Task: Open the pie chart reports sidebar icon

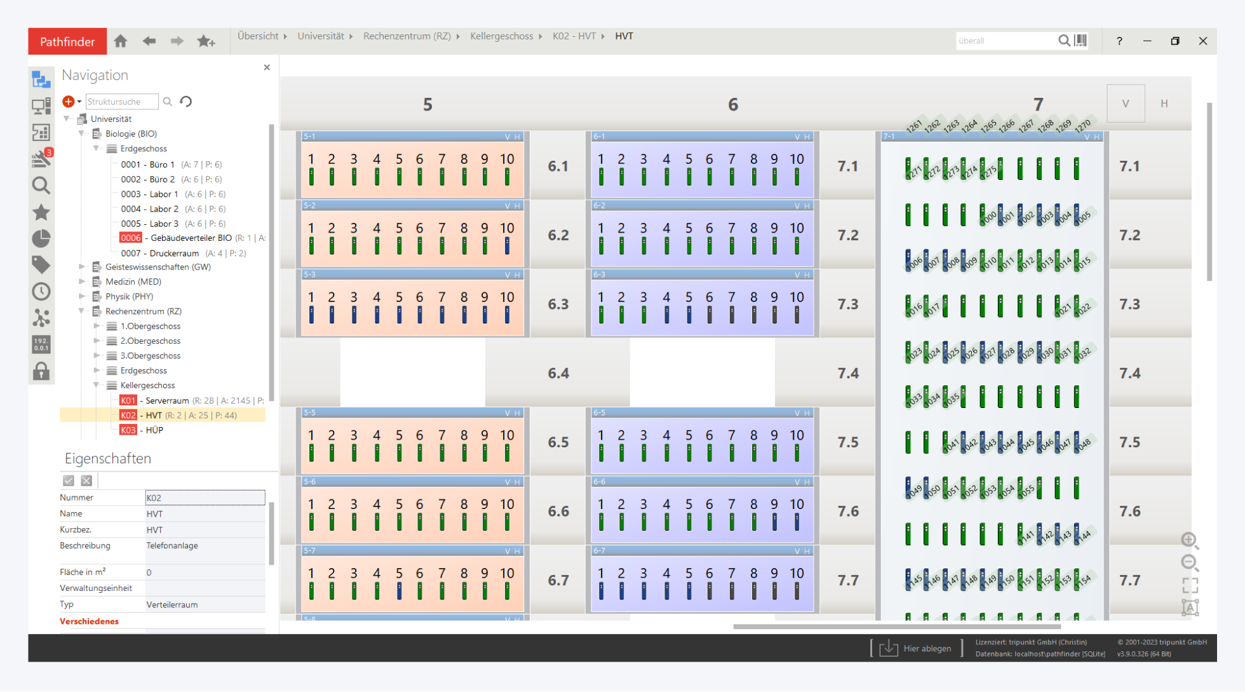Action: [41, 238]
